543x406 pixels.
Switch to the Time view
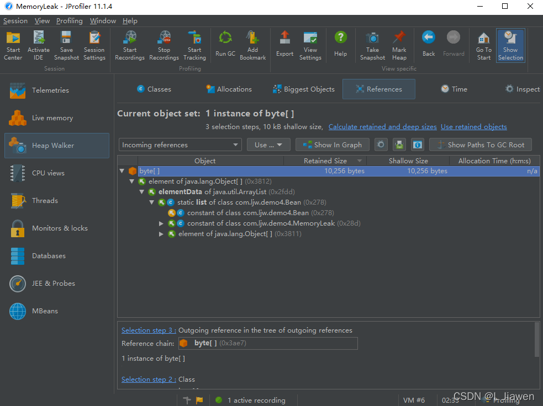pos(454,89)
